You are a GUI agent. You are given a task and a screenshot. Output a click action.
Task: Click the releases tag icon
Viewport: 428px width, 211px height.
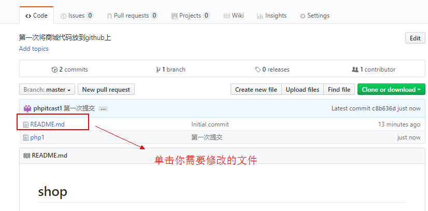coord(258,69)
